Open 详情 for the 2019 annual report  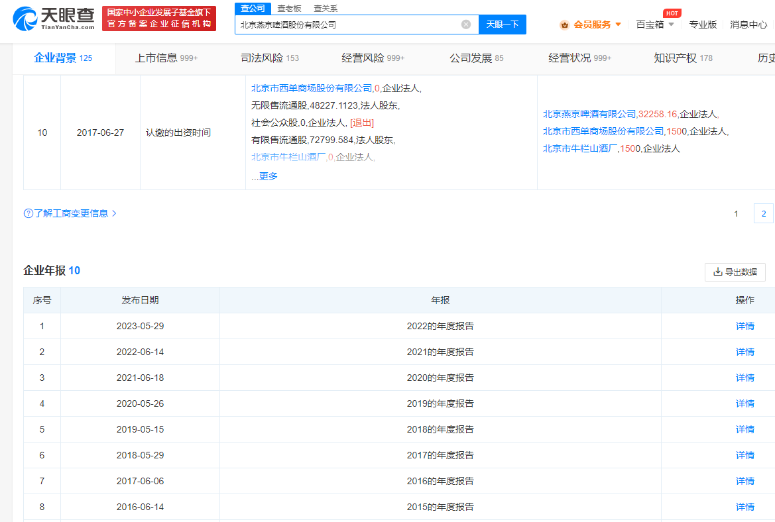745,403
